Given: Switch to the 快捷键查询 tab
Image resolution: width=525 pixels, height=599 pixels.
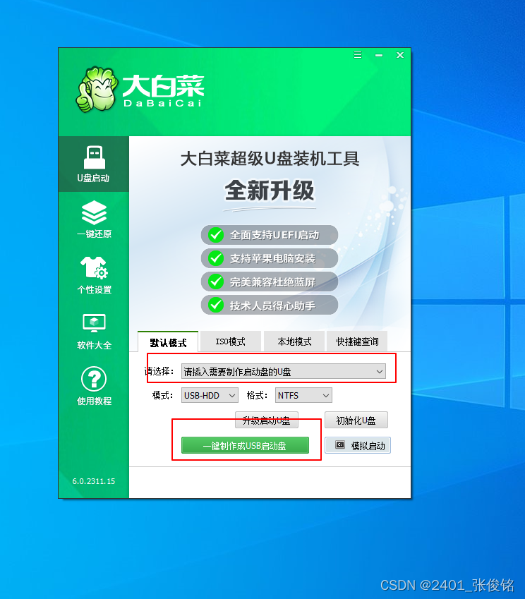Looking at the screenshot, I should coord(357,341).
